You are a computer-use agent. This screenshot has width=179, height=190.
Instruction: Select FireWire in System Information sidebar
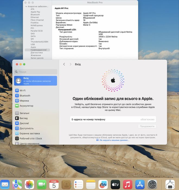click(34, 23)
